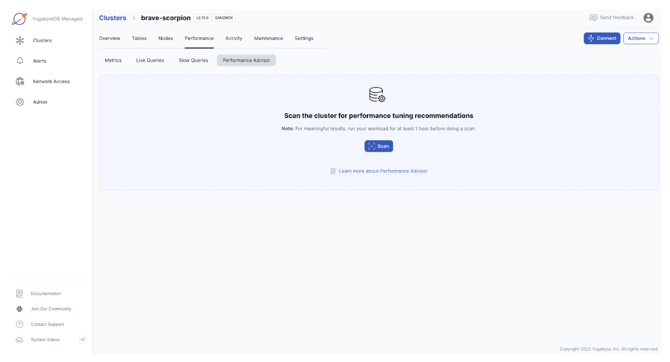Open the user profile avatar menu
This screenshot has width=670, height=362.
click(x=648, y=18)
